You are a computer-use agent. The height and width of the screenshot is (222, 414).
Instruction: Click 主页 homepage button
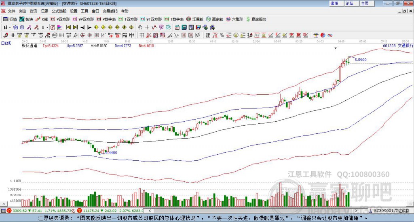[367, 3]
